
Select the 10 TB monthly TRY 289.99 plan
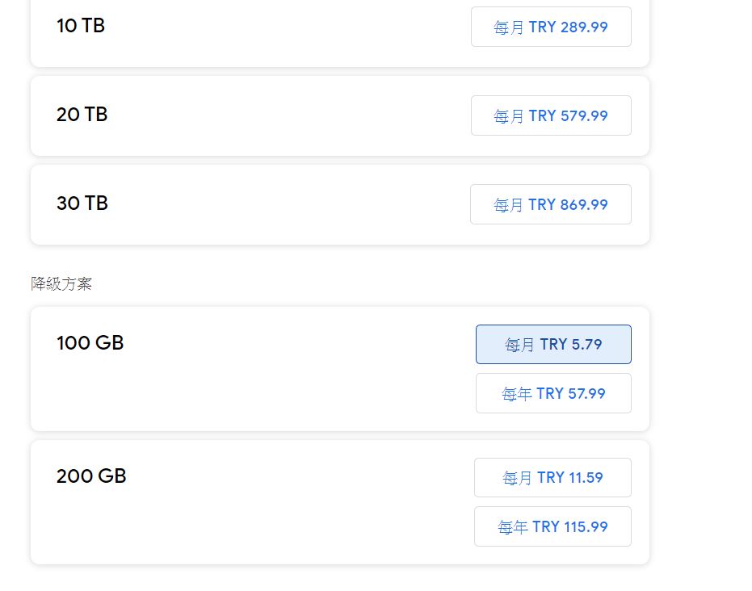click(x=551, y=27)
